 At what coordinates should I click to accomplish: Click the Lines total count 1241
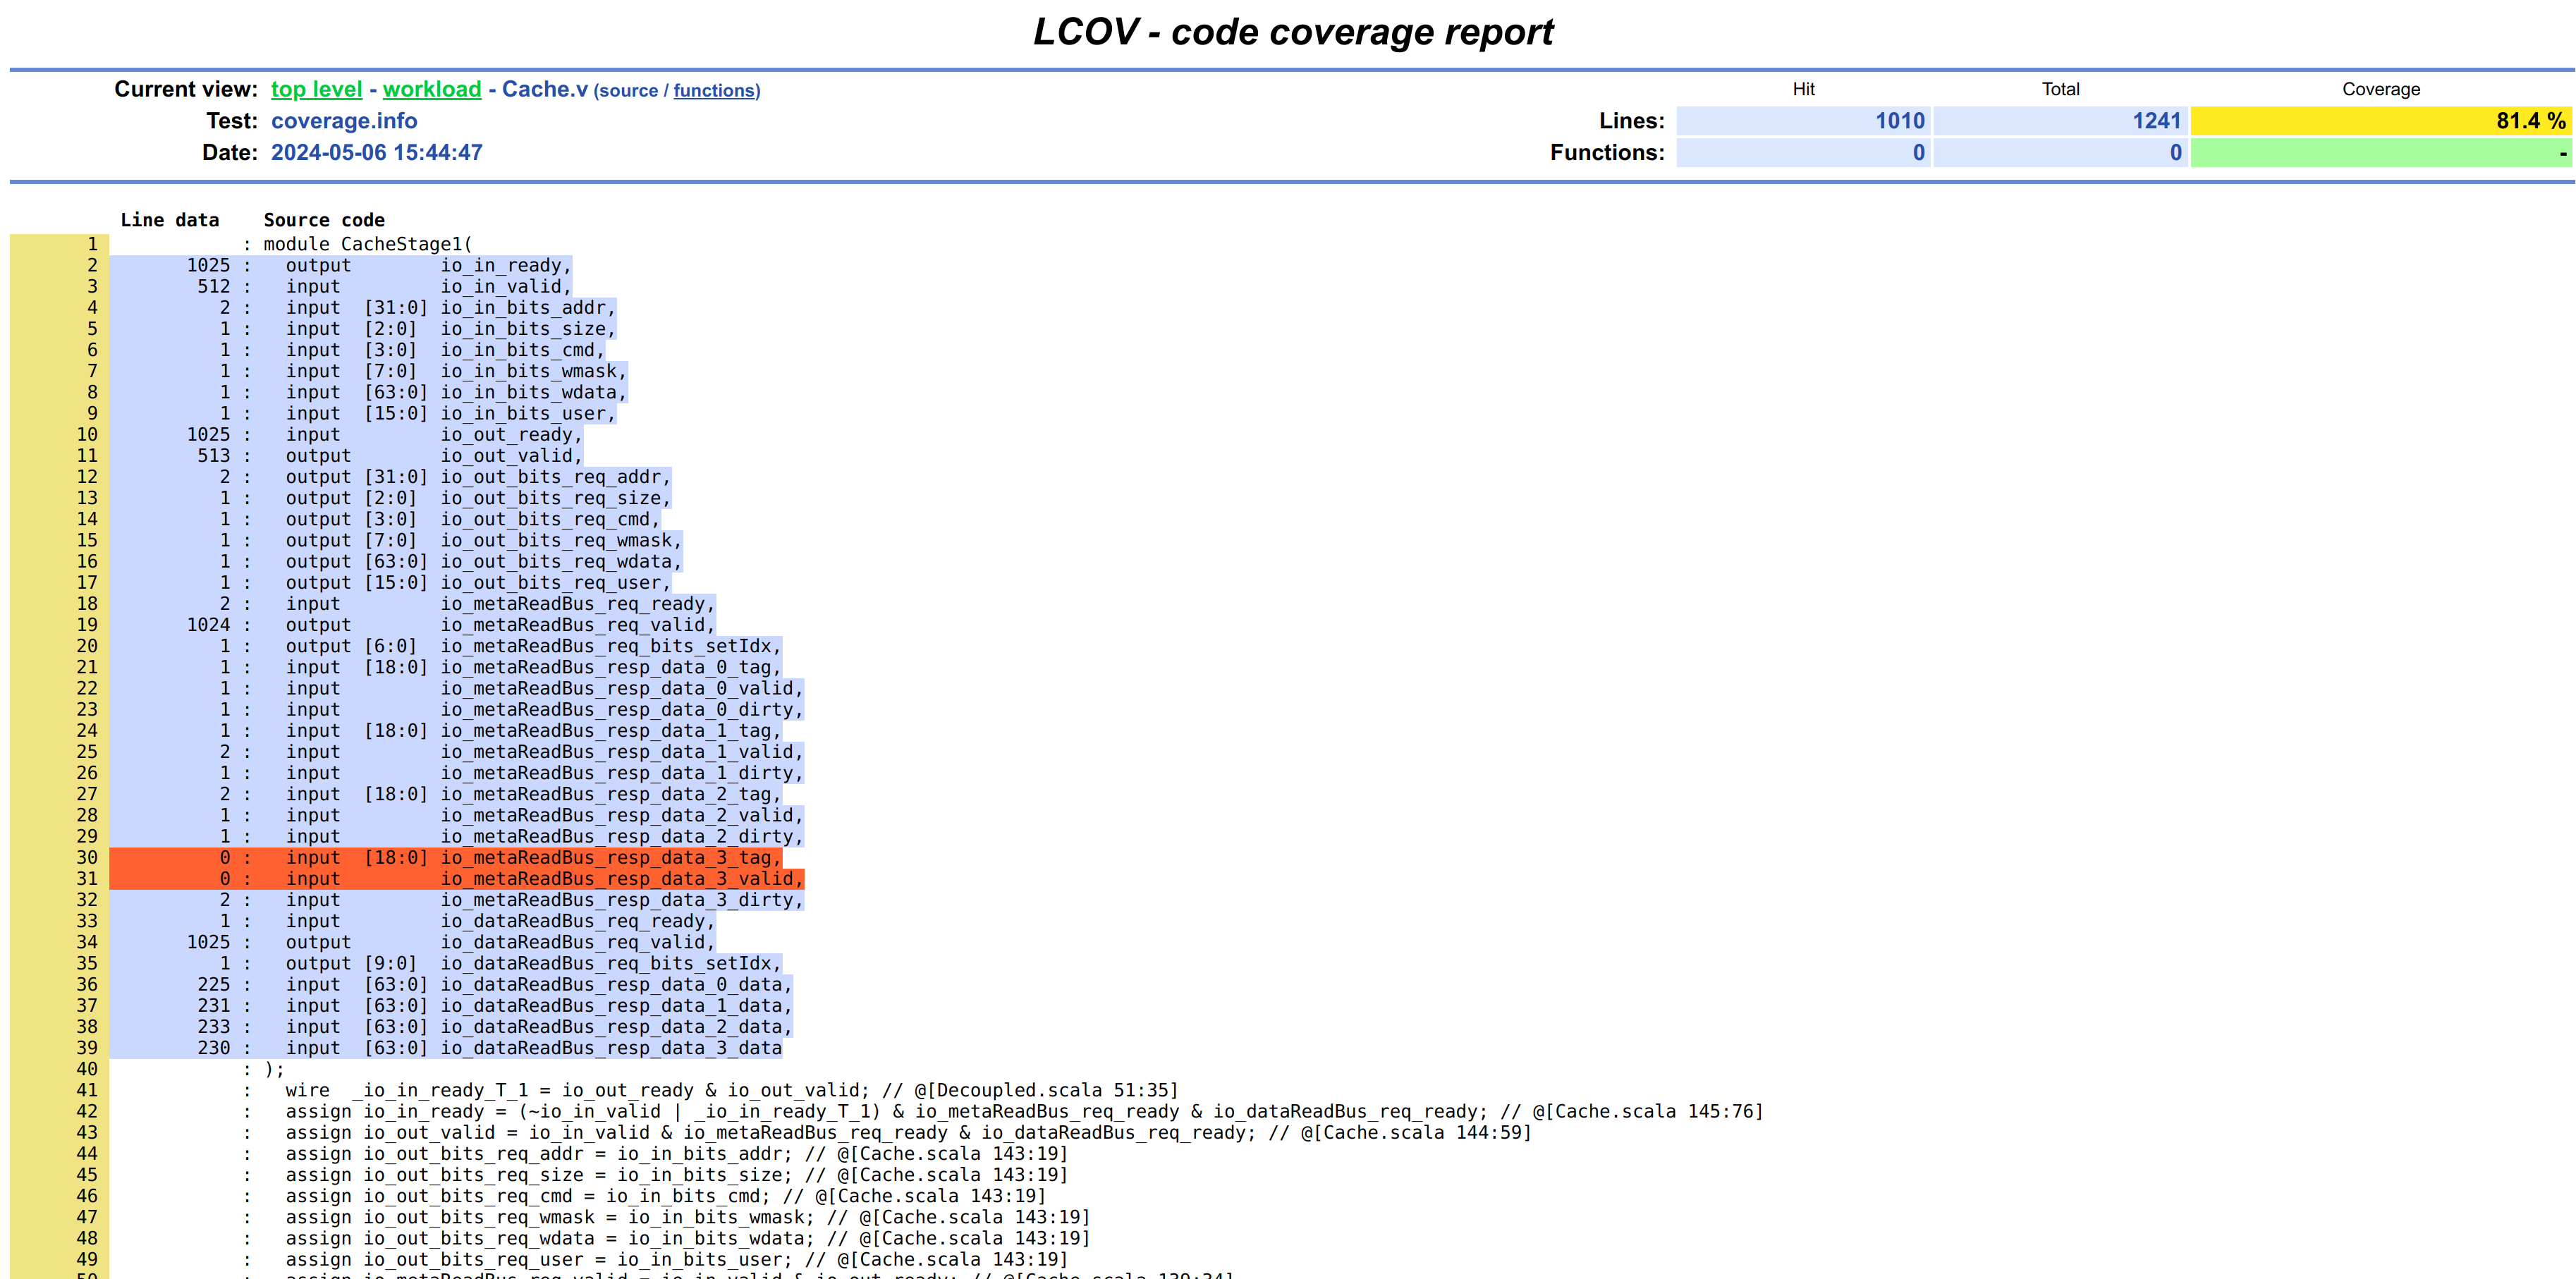2060,121
